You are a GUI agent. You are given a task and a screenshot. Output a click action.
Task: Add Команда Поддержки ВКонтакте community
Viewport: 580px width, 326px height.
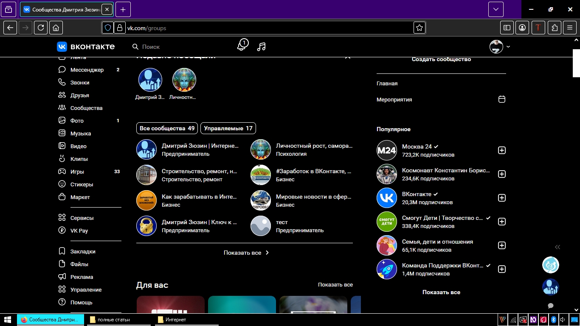tap(501, 269)
